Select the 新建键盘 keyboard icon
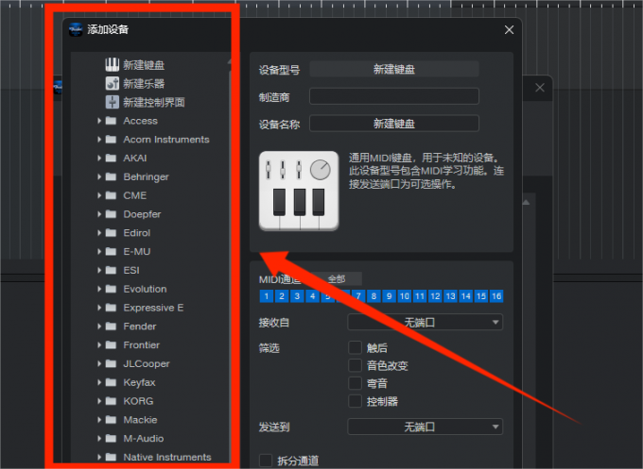The width and height of the screenshot is (643, 469). tap(112, 65)
